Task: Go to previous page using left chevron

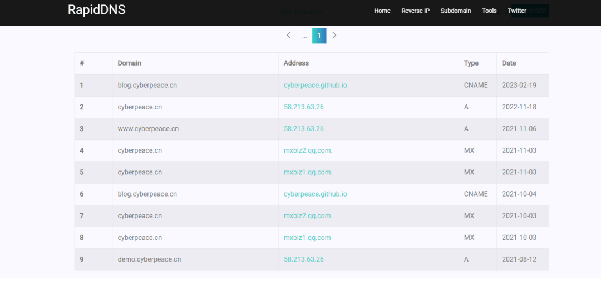Action: click(289, 36)
